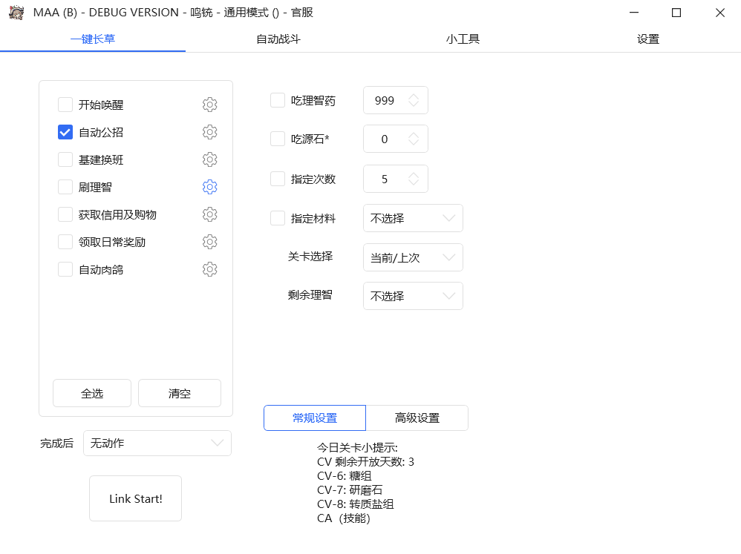Open the 关卡选择 dropdown
Image resolution: width=741 pixels, height=554 pixels.
(x=413, y=257)
